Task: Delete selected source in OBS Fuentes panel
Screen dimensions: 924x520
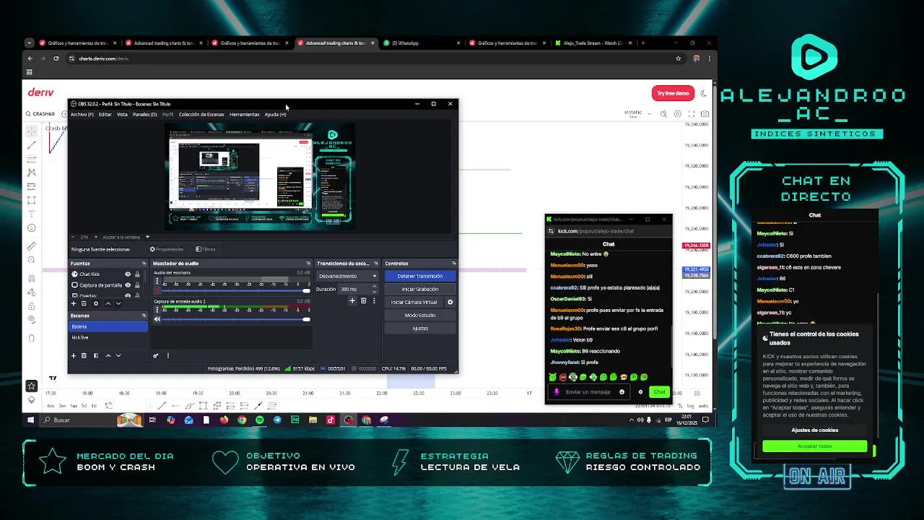Action: tap(84, 303)
